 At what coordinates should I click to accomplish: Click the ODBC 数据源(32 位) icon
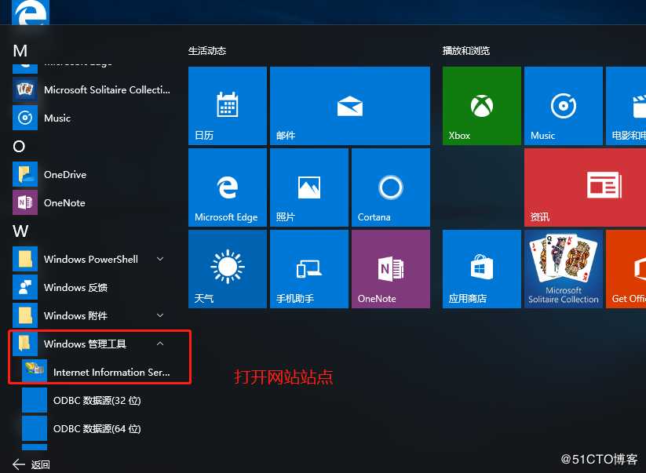[x=35, y=400]
